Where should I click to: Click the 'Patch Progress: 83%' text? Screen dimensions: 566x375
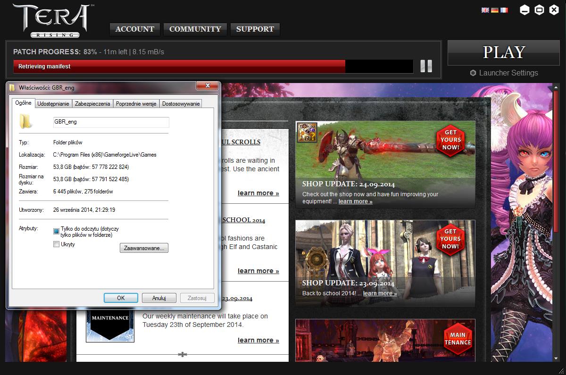[x=55, y=52]
